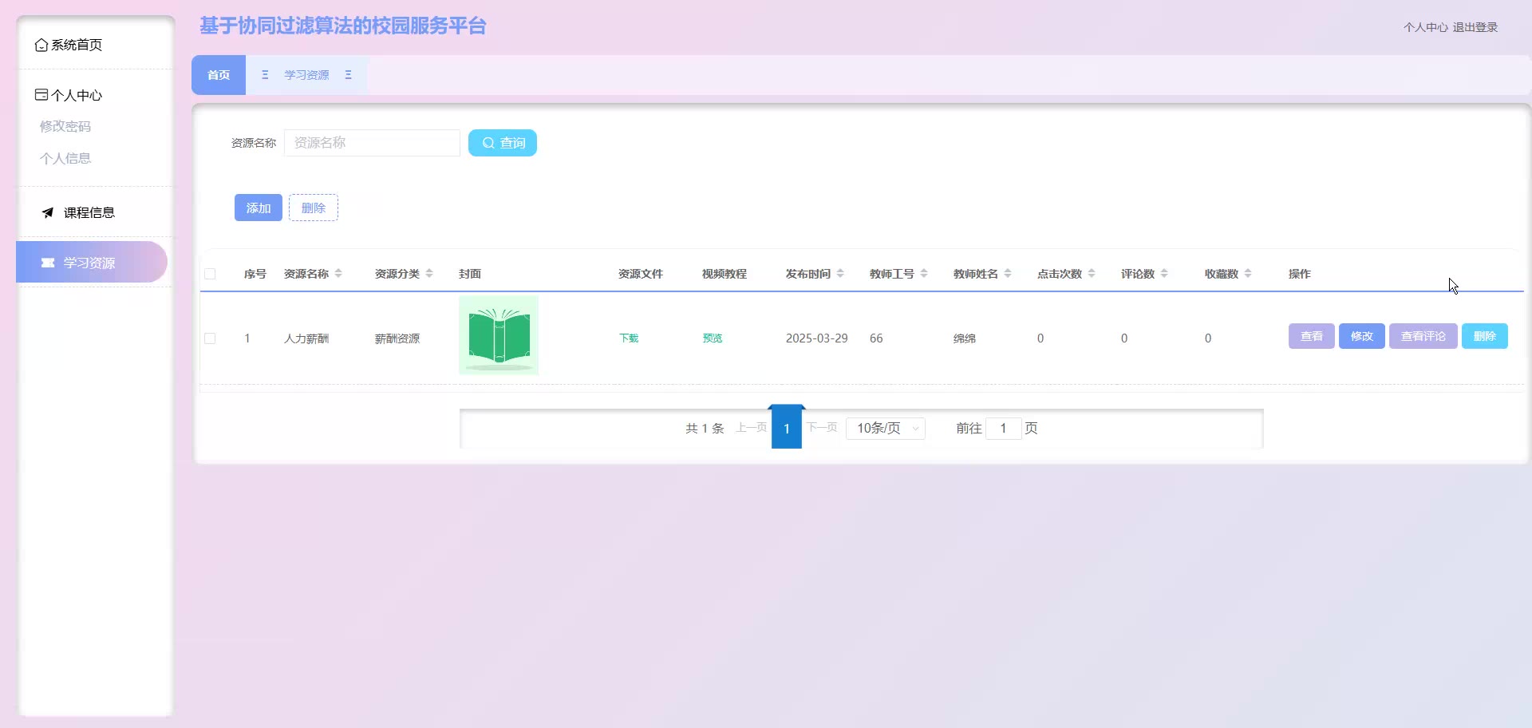Click the paper plane icon for 课程信息

tap(48, 212)
